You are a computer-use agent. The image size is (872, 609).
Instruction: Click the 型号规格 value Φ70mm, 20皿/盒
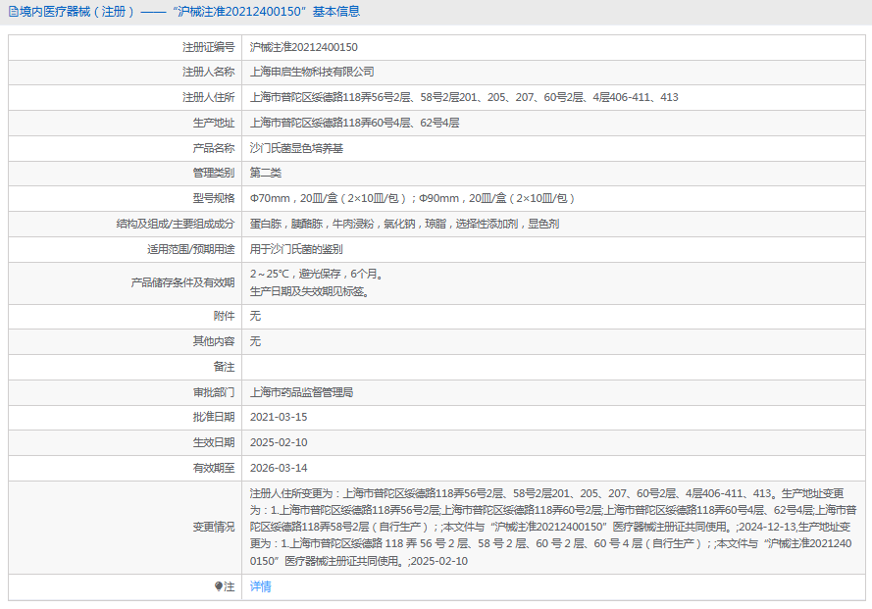(412, 198)
